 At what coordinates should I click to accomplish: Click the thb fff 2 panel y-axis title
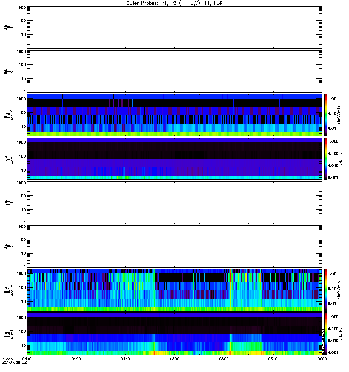8,71
